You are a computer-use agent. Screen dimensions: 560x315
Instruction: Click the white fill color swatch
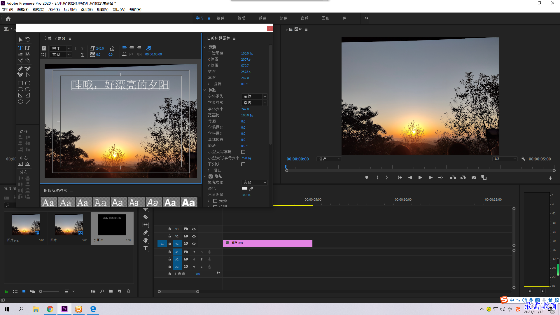pos(245,188)
